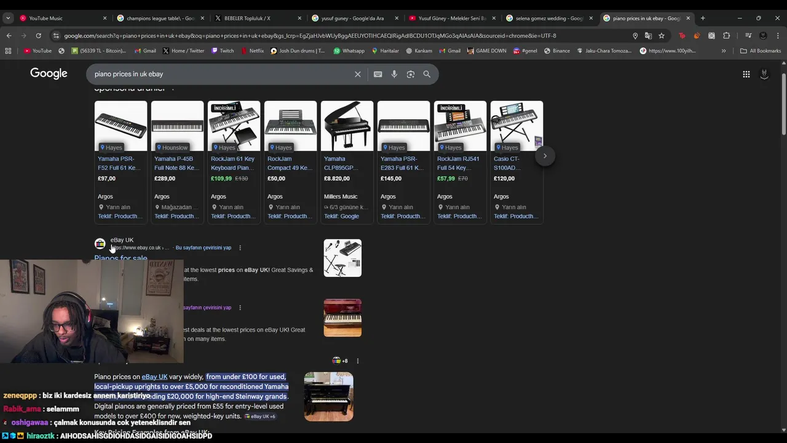Image resolution: width=787 pixels, height=443 pixels.
Task: Open the Twitch bookmark
Action: coord(223,50)
